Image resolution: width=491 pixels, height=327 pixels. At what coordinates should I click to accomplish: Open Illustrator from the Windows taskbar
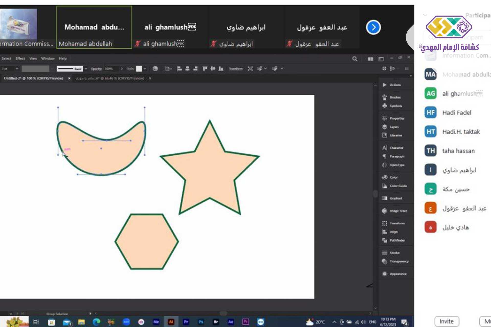click(x=171, y=322)
